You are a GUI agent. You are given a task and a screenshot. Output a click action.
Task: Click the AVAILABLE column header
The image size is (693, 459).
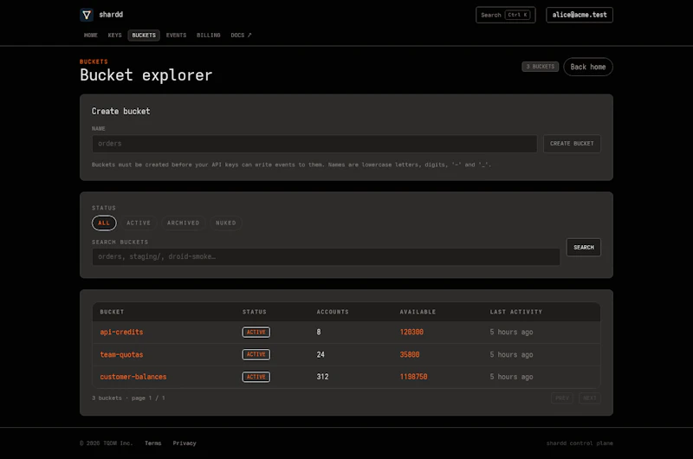pos(418,312)
